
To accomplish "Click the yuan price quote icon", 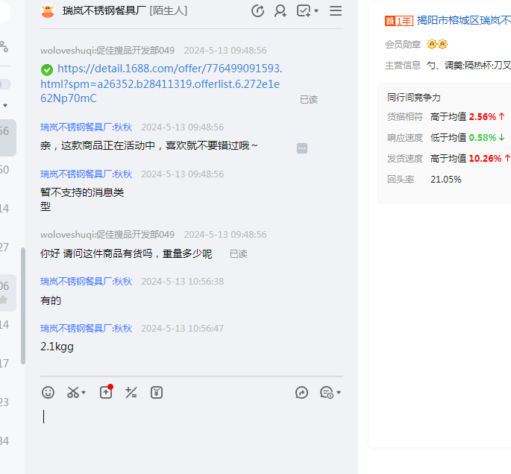I will [157, 392].
